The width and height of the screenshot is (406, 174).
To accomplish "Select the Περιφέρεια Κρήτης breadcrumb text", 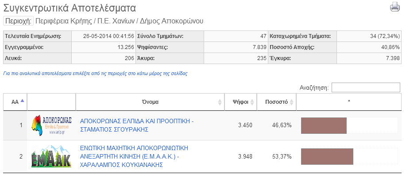I will click(x=64, y=21).
